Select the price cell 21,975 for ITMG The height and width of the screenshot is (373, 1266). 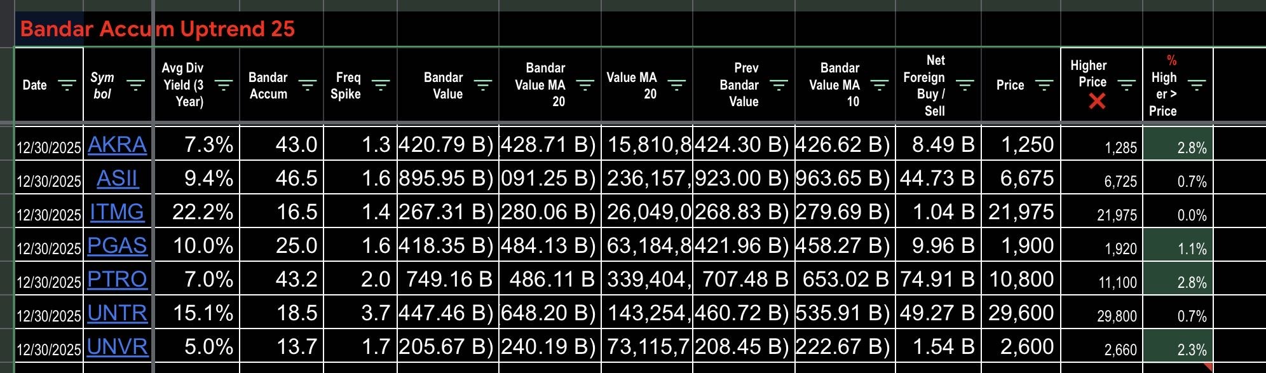pos(1021,212)
